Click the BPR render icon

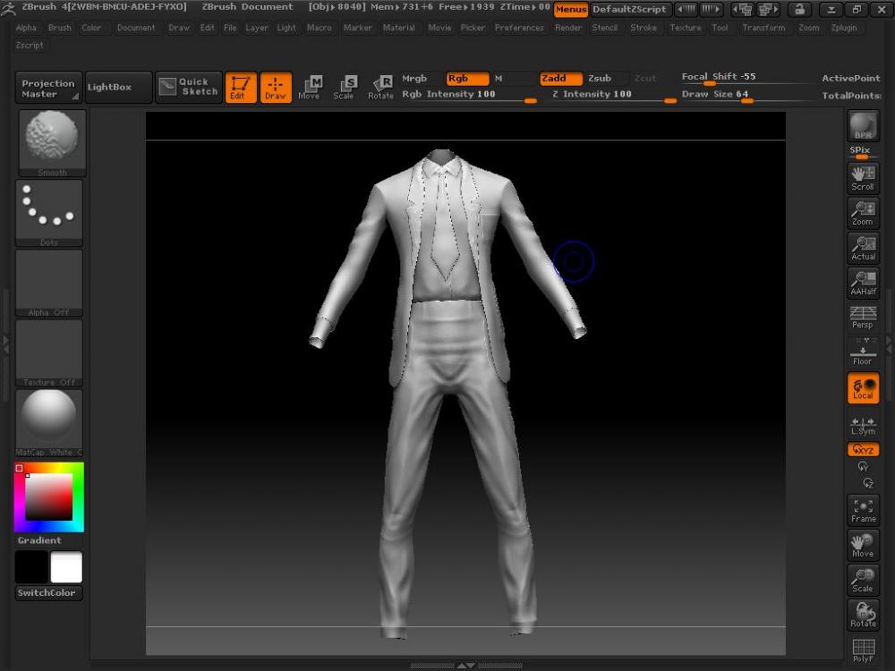pyautogui.click(x=863, y=127)
